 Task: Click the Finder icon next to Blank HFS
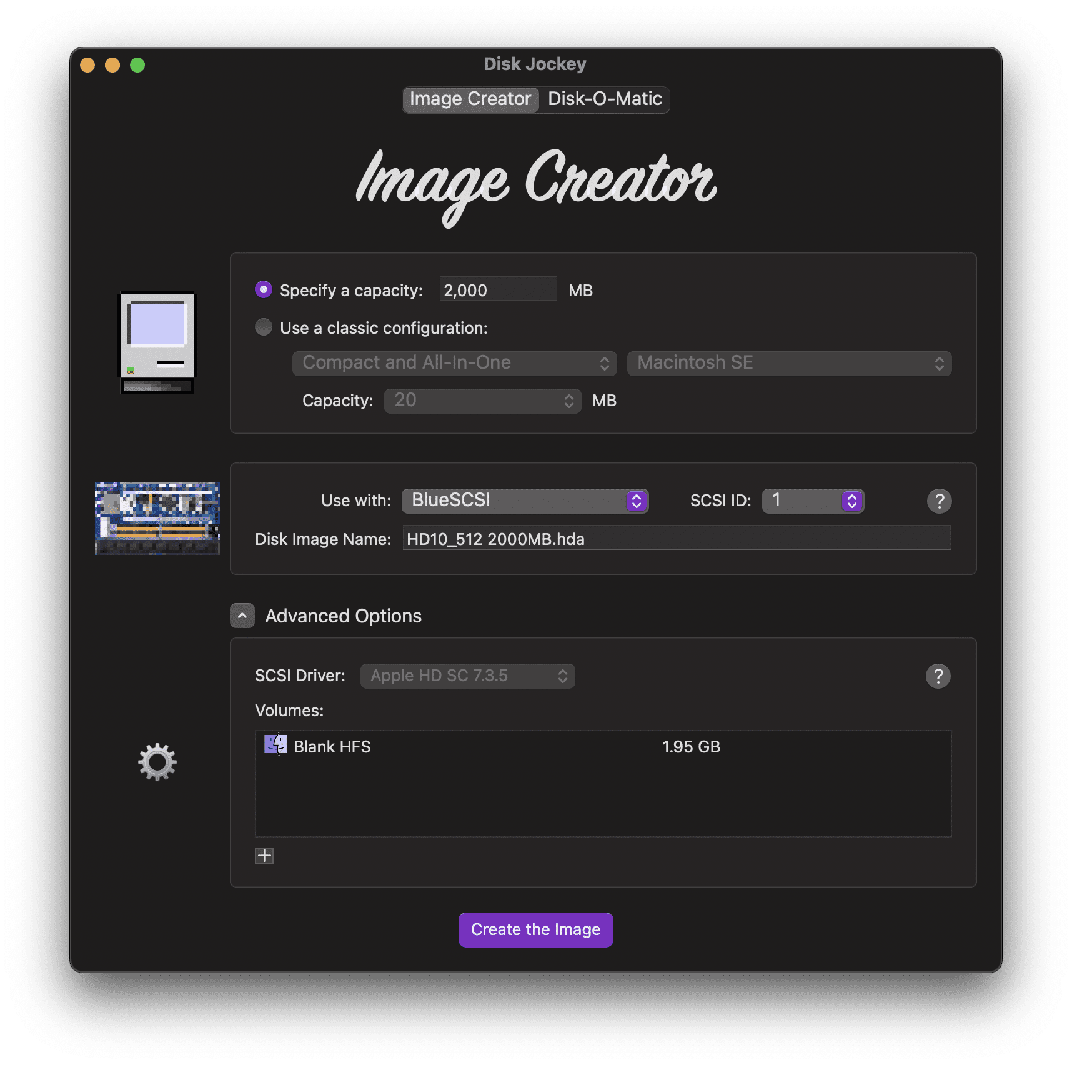point(275,745)
